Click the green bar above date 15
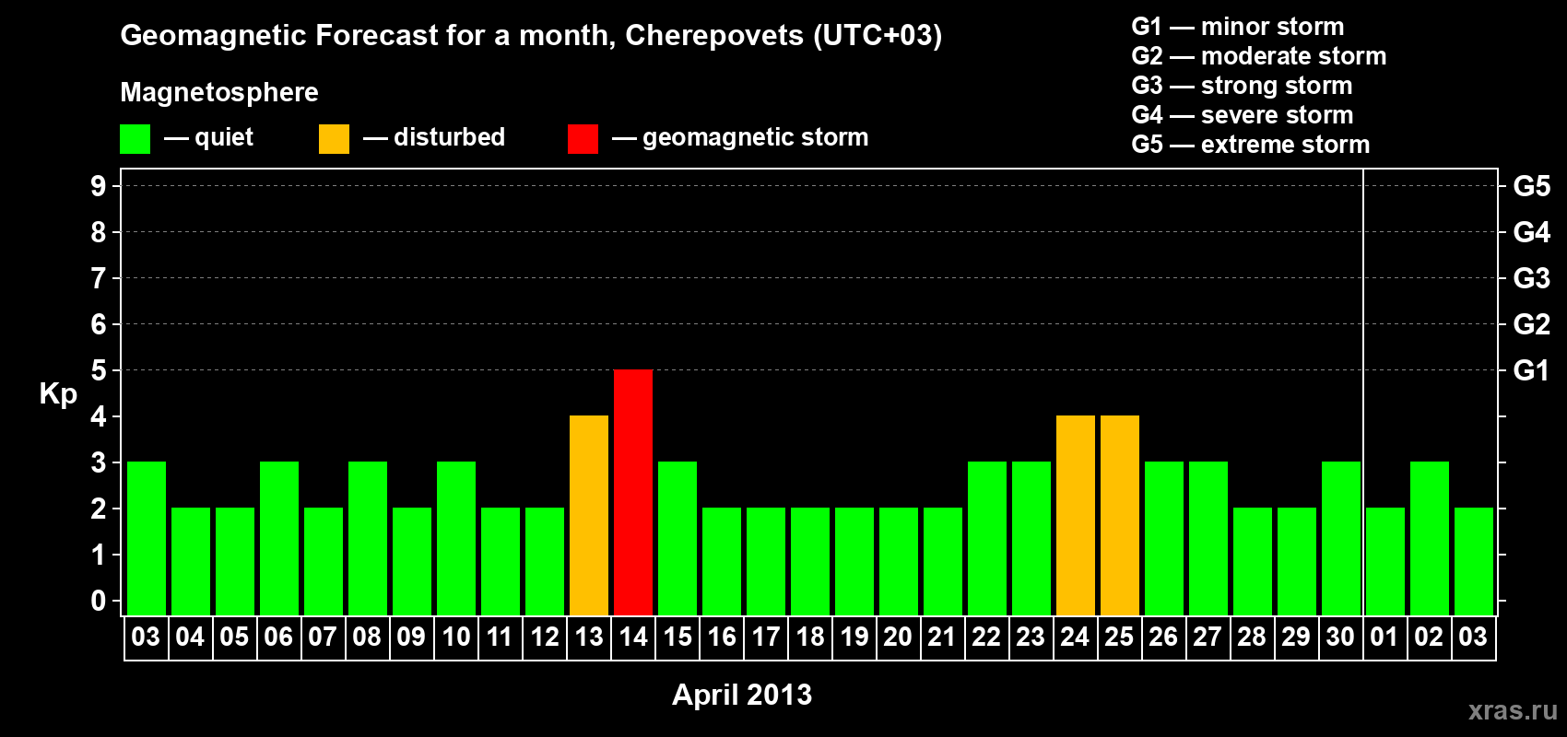This screenshot has width=1567, height=737. 677,538
